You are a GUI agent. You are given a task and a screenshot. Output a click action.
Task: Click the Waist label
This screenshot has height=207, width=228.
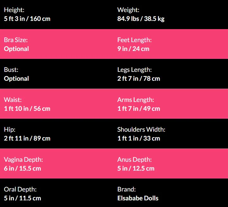(13, 100)
